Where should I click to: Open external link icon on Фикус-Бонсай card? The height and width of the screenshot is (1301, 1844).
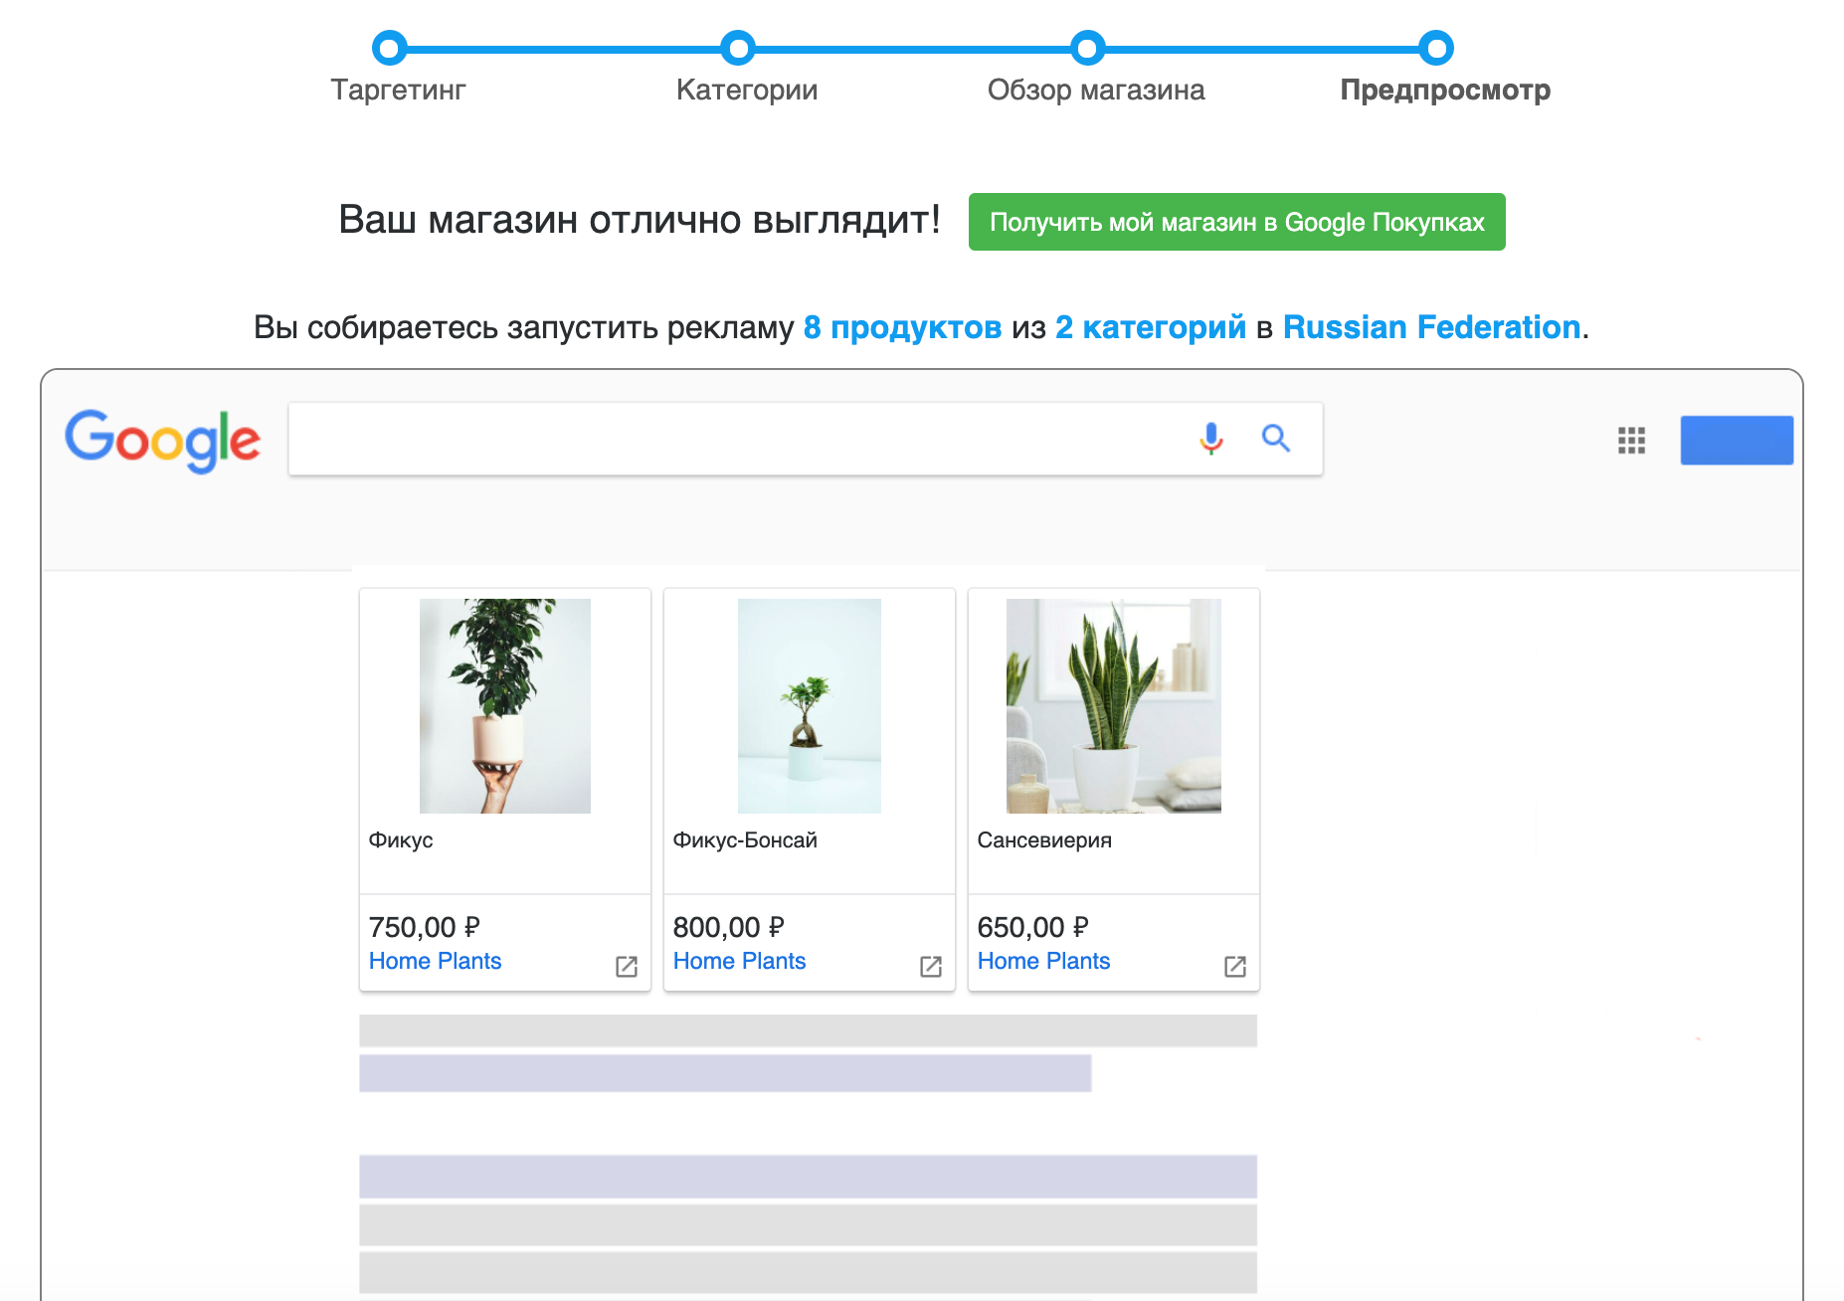coord(931,966)
